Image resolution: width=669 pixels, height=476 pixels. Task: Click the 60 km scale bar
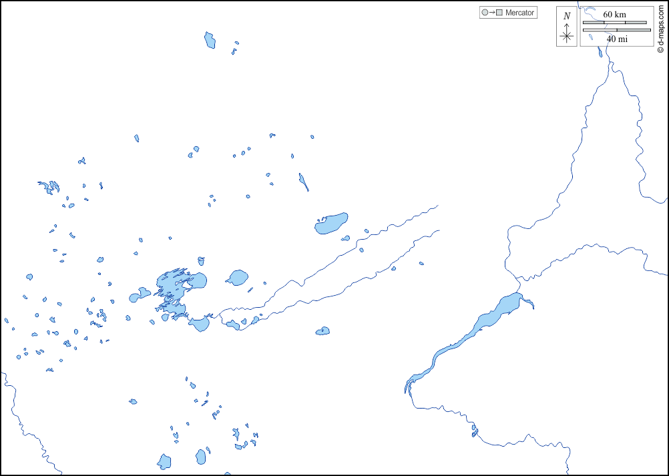click(x=616, y=22)
